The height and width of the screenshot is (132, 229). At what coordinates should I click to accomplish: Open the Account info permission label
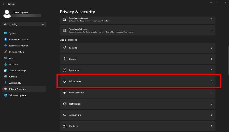[x=75, y=115]
